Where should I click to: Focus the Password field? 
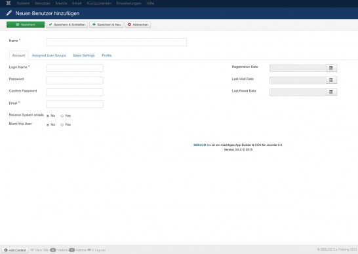coord(75,81)
